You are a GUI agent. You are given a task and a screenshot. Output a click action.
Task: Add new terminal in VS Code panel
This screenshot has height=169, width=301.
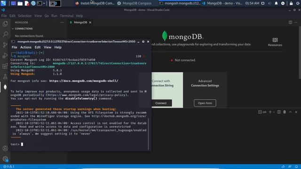270,112
